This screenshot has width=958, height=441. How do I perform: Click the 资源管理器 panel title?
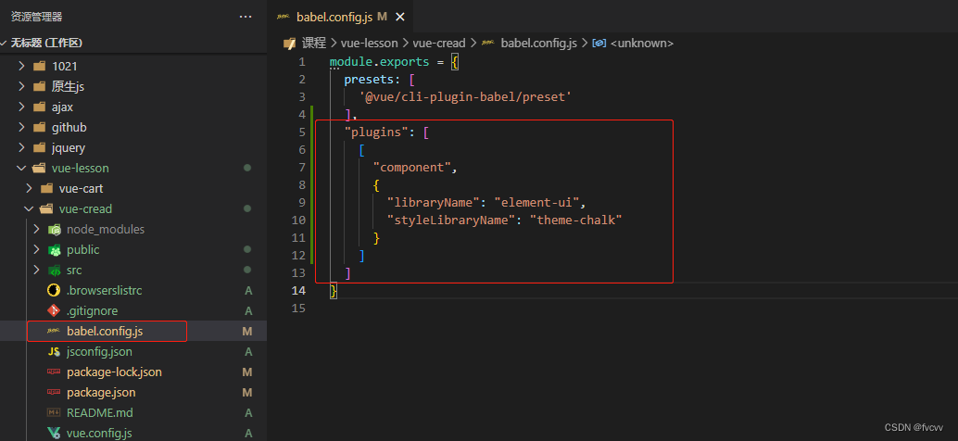point(37,17)
